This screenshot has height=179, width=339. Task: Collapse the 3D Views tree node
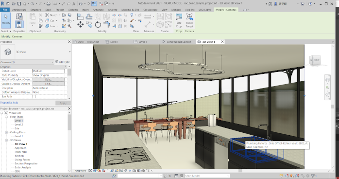click(6, 140)
